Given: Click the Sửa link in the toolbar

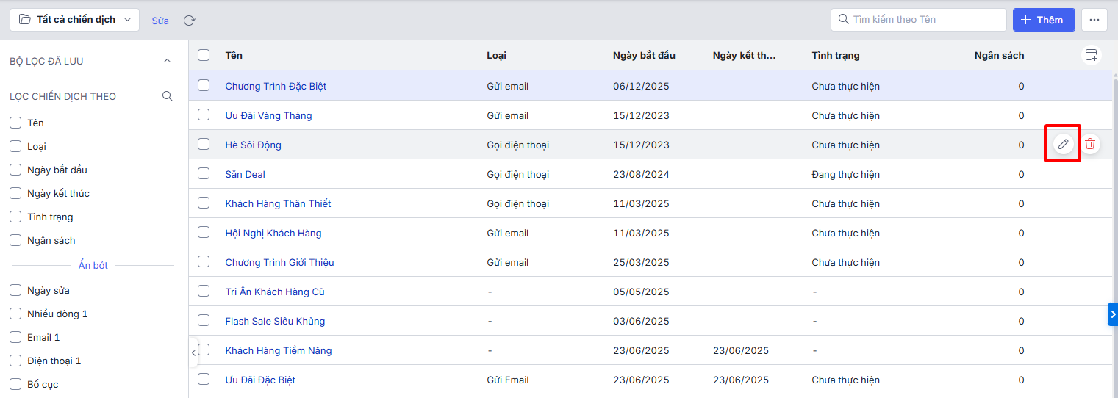Looking at the screenshot, I should 160,21.
